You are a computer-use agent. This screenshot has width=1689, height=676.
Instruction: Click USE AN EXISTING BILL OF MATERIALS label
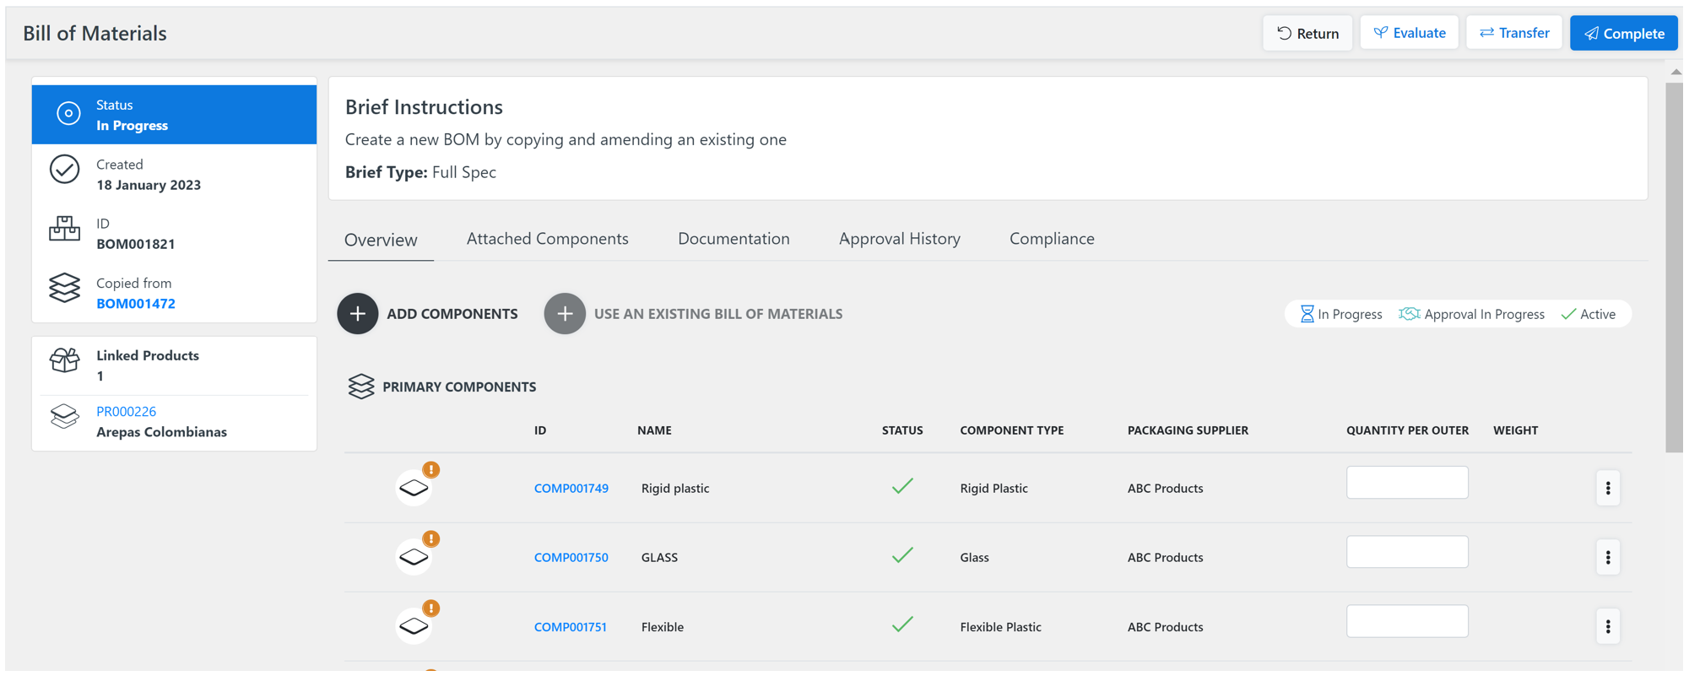coord(718,314)
